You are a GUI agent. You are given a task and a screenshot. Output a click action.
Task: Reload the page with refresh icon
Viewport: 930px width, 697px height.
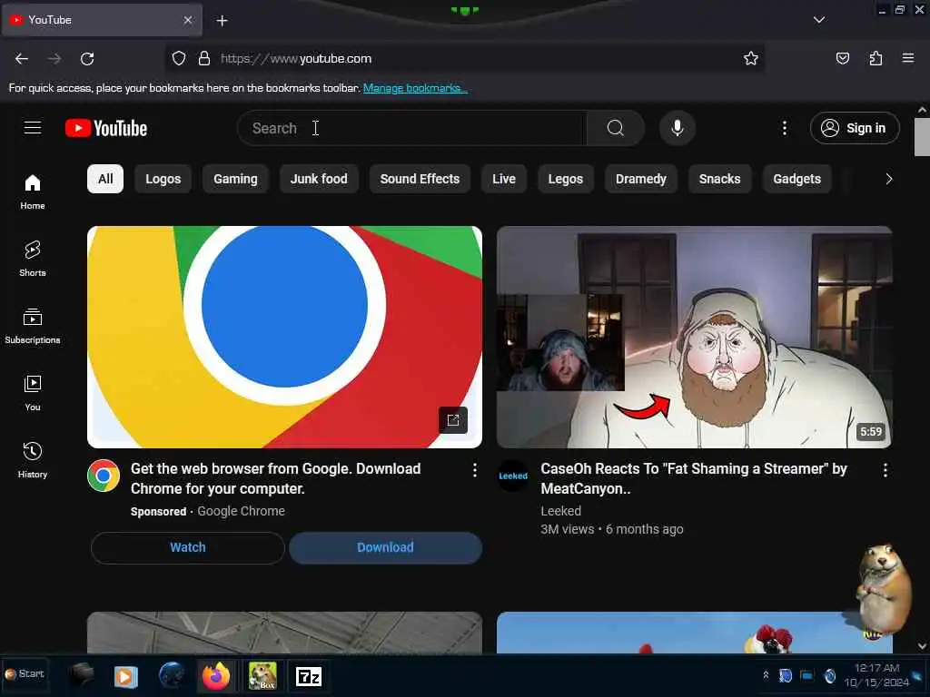pos(87,59)
